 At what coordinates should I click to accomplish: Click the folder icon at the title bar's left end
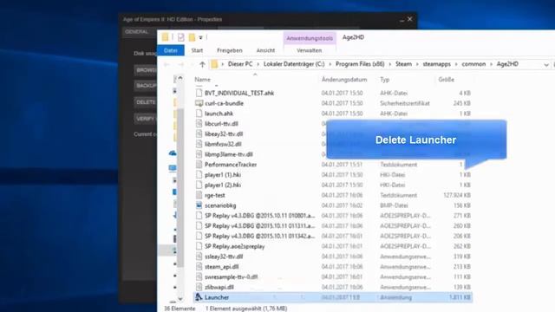coord(166,37)
